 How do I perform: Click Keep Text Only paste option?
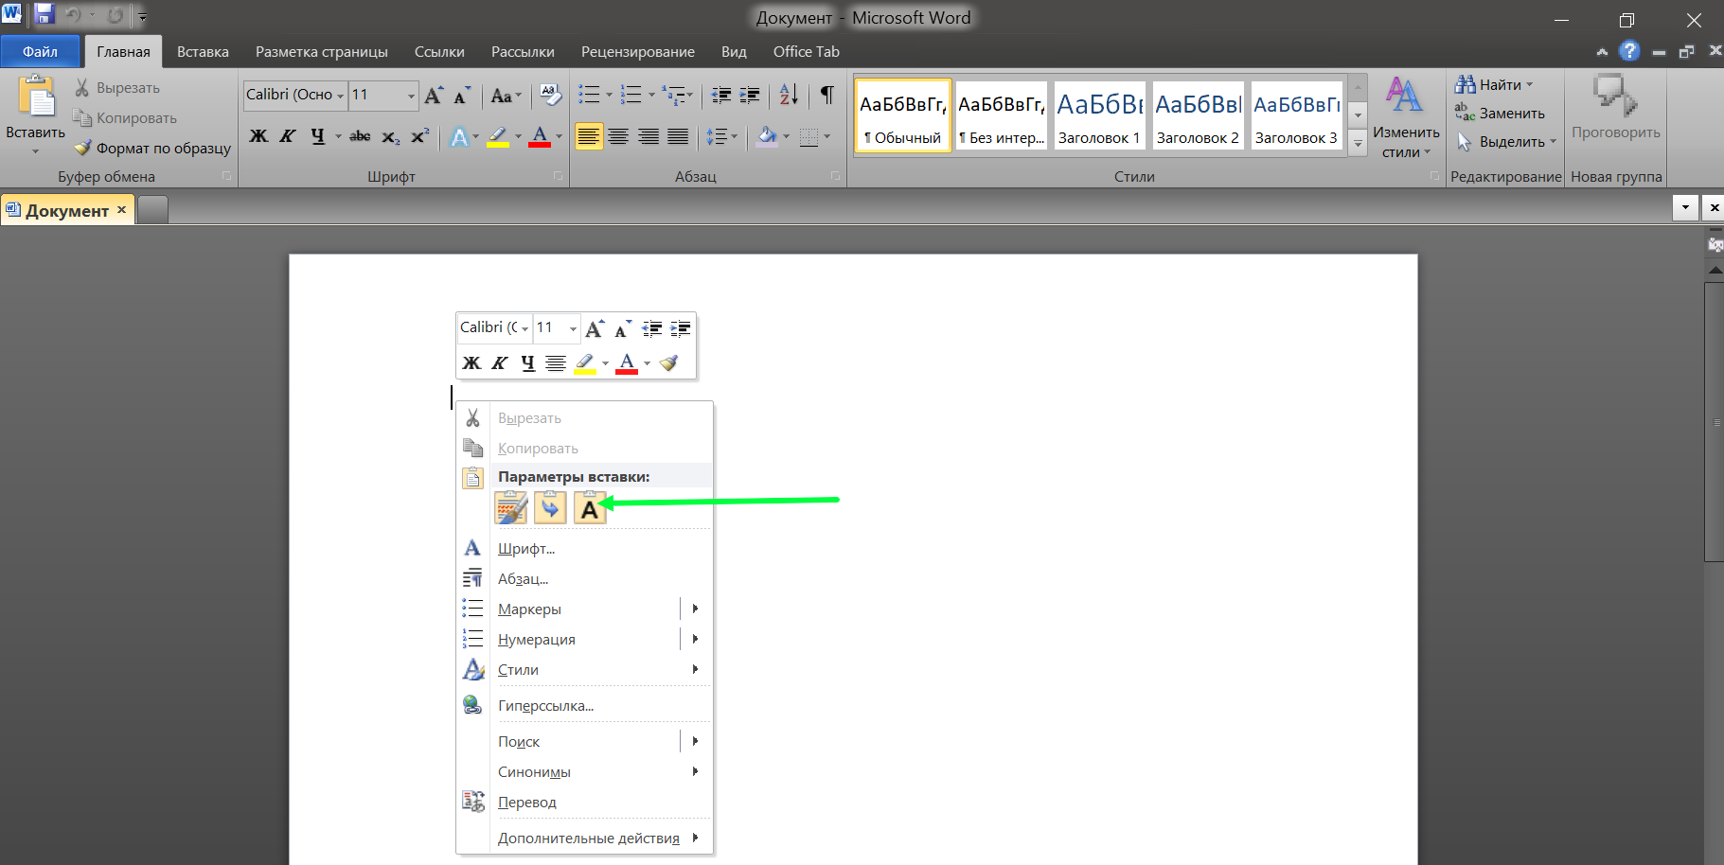(x=590, y=508)
